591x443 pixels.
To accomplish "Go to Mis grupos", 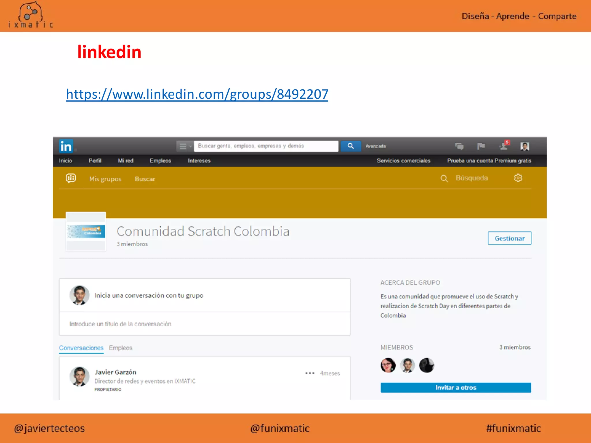I will pos(105,179).
